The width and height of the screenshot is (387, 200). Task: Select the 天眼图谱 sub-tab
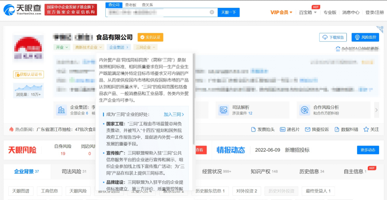pyautogui.click(x=21, y=191)
